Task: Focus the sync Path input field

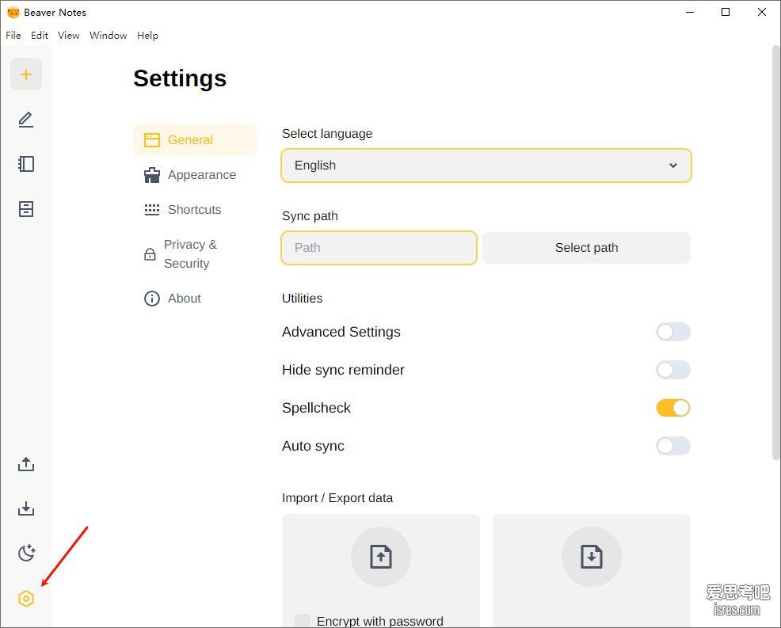Action: click(x=379, y=248)
